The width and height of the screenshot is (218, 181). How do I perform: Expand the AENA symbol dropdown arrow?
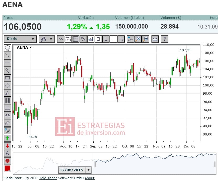[x=31, y=47]
